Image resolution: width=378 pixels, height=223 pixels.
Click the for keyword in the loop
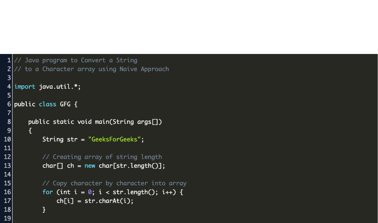pos(48,192)
